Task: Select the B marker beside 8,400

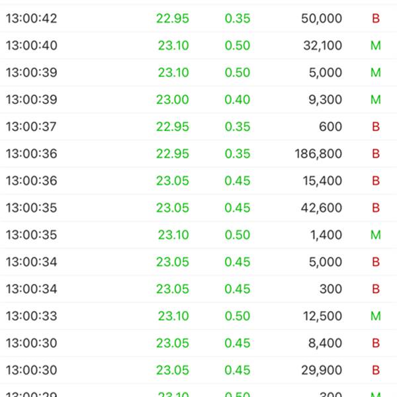Action: pyautogui.click(x=376, y=343)
